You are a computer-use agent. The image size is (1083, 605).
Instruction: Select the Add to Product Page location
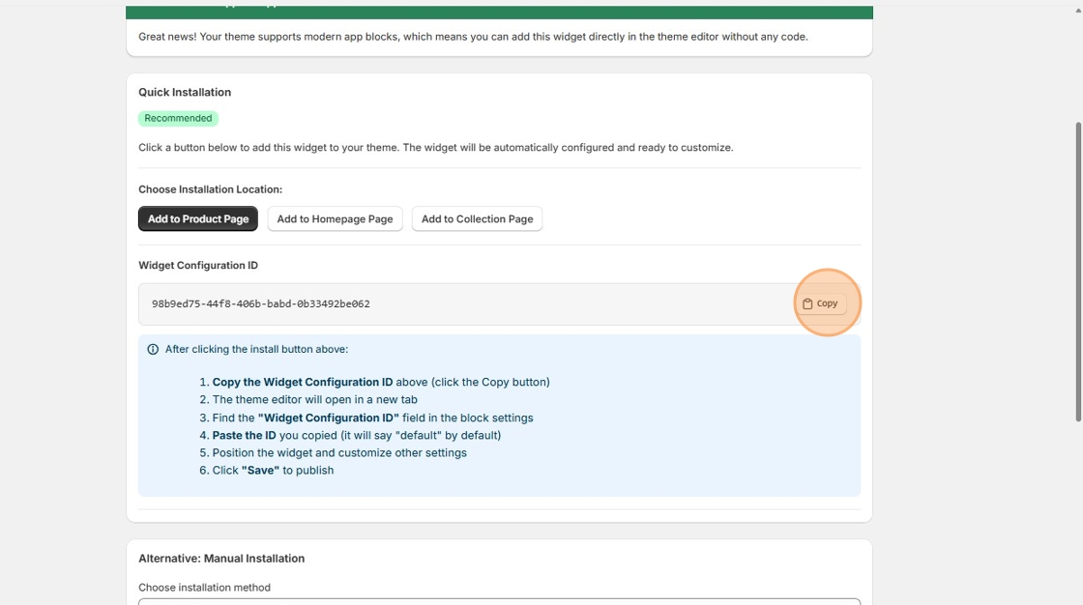click(197, 218)
